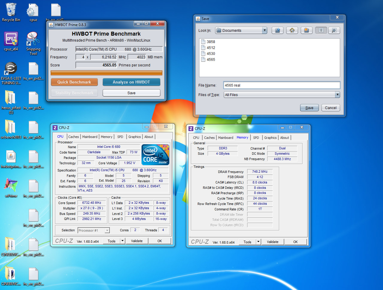Viewport: 383px width, 290px height.
Task: Open SPD tab in CPU-Z Memory window
Action: [x=256, y=138]
